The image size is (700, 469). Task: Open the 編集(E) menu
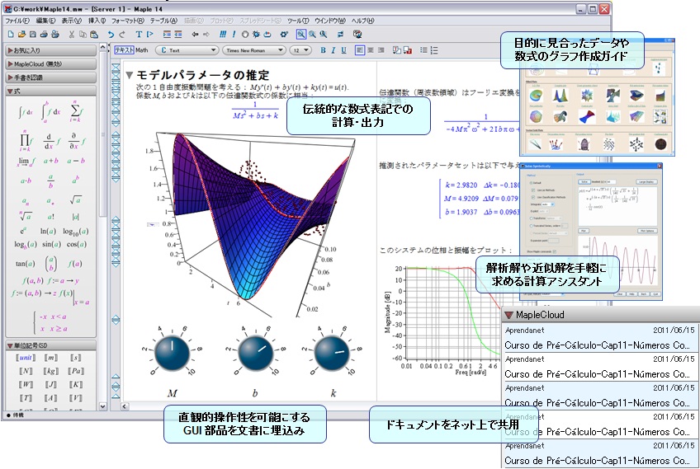(x=45, y=21)
